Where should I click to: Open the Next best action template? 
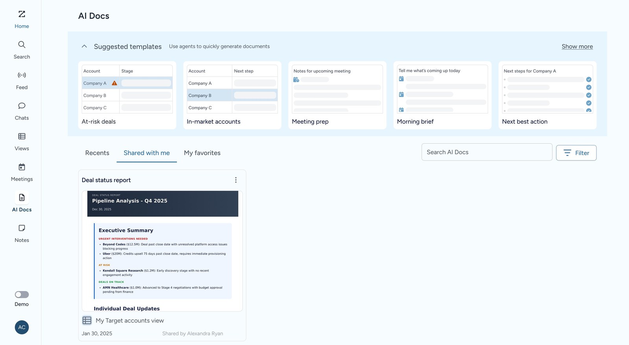coord(547,95)
